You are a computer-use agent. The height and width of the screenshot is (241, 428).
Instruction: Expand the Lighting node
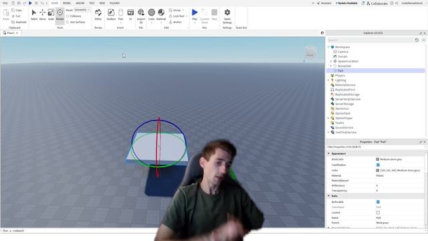click(x=328, y=80)
